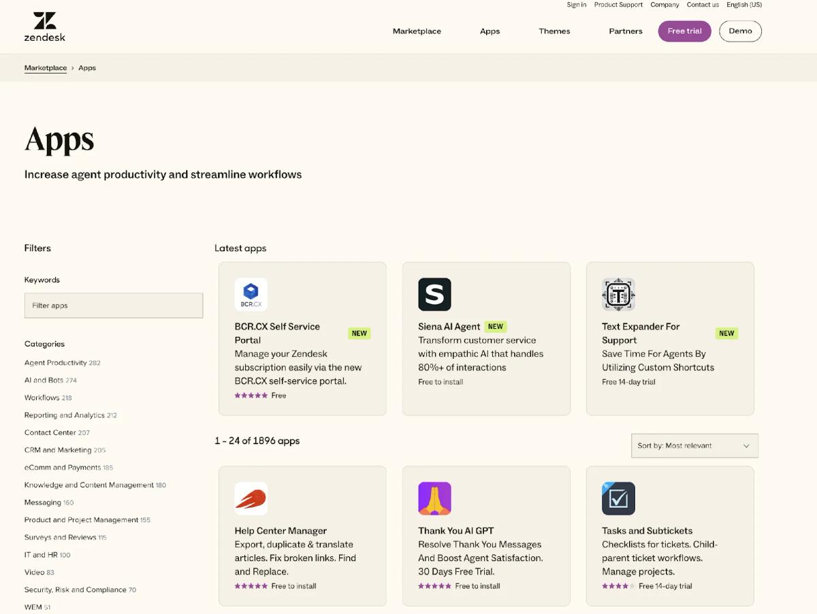Image resolution: width=817 pixels, height=614 pixels.
Task: Open BCR.CX Self Service Portal title
Action: [277, 334]
